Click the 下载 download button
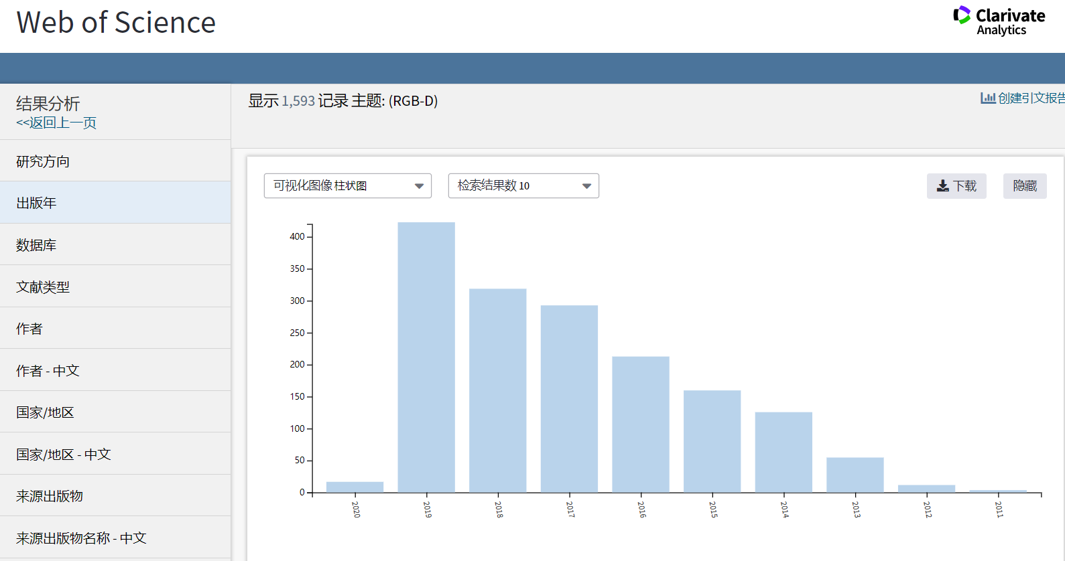Image resolution: width=1065 pixels, height=561 pixels. coord(956,186)
